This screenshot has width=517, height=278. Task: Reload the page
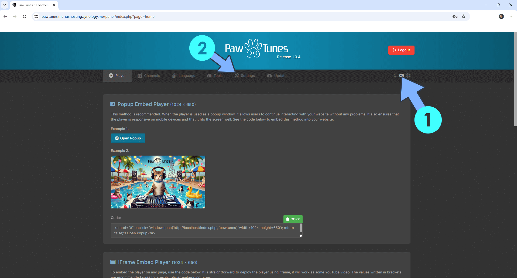tap(25, 16)
